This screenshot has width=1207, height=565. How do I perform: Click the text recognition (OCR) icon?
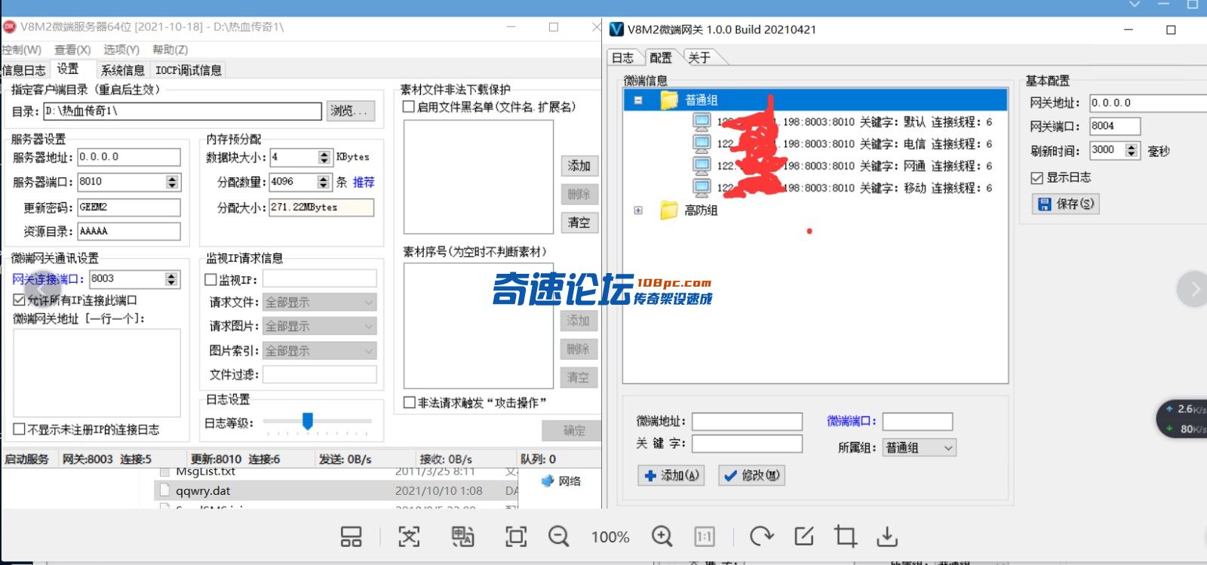pyautogui.click(x=409, y=536)
